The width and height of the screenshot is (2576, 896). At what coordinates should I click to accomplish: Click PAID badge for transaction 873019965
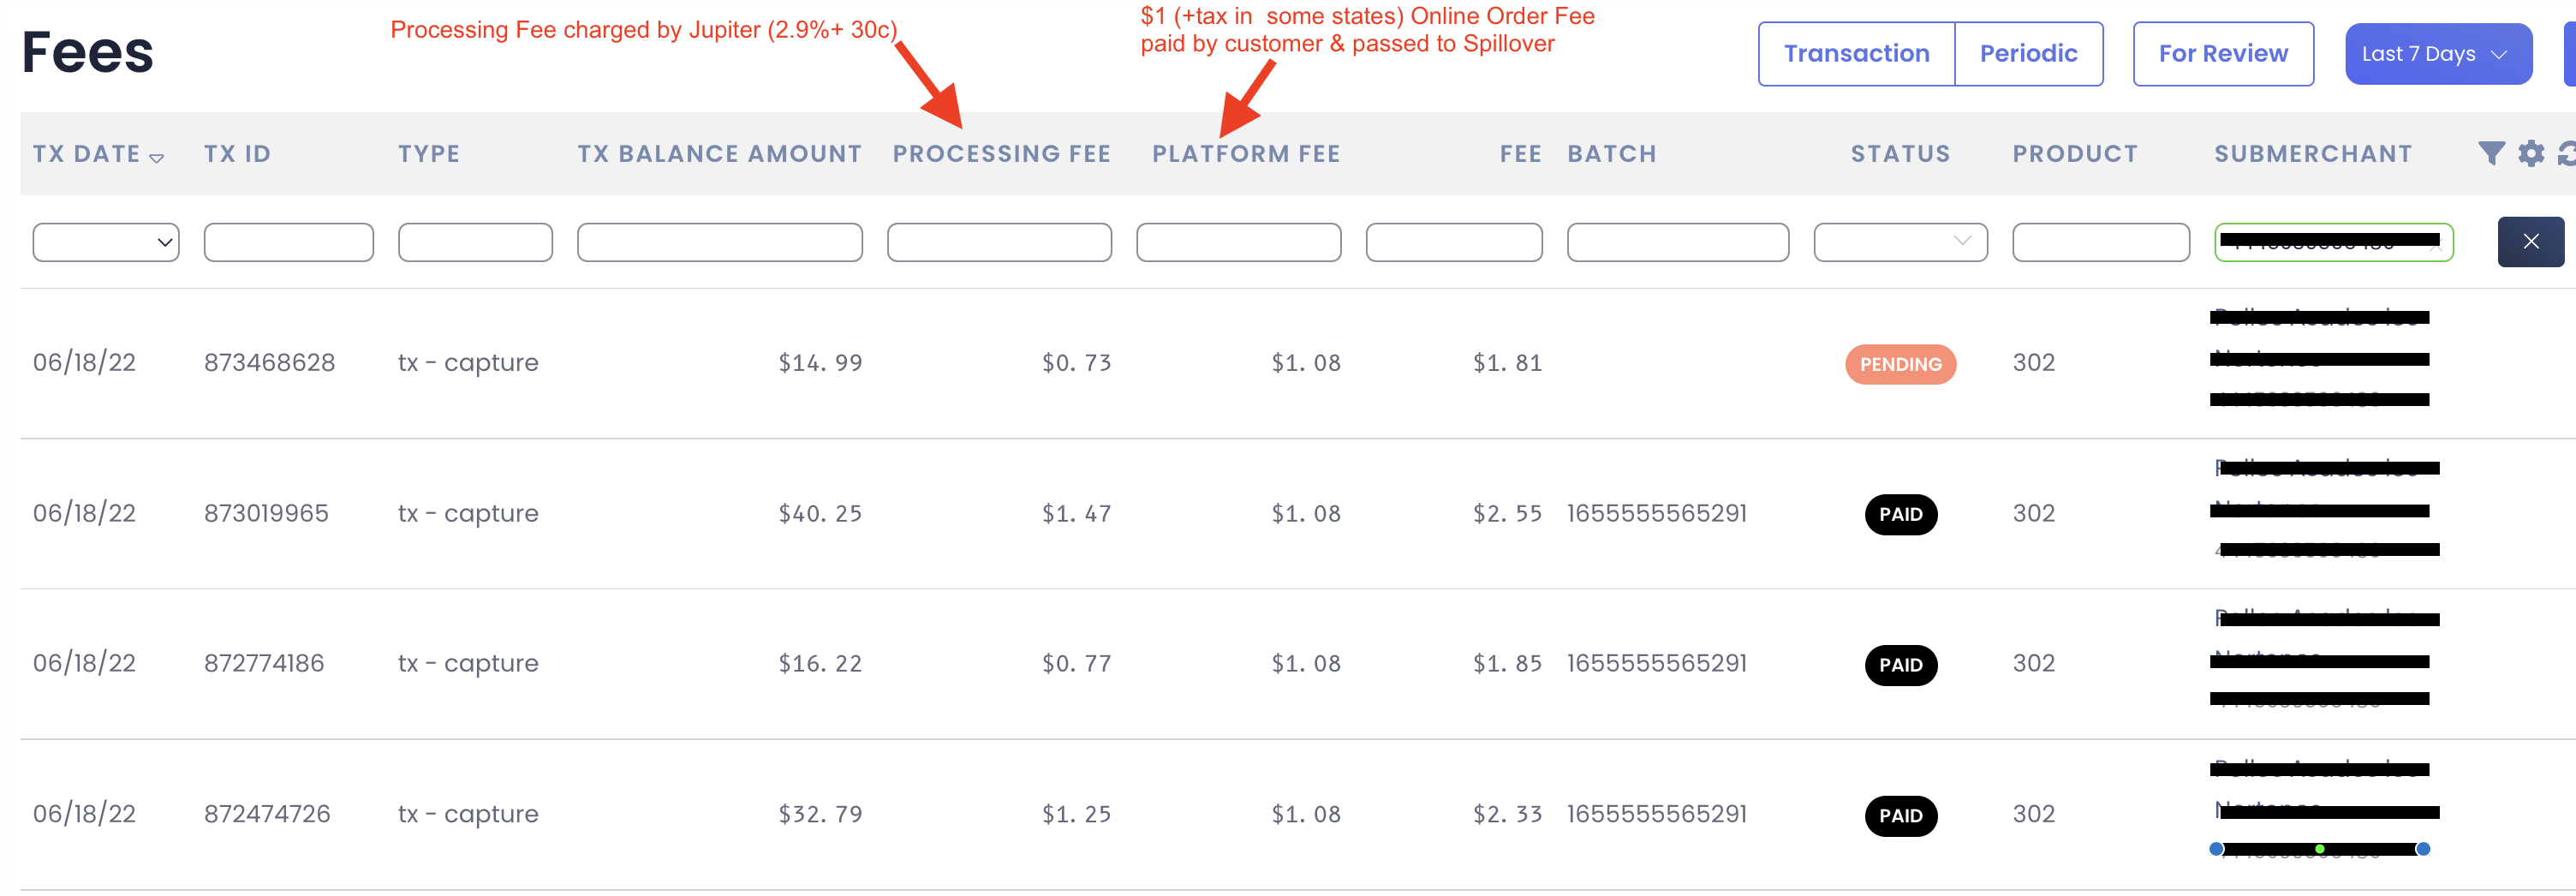point(1900,514)
